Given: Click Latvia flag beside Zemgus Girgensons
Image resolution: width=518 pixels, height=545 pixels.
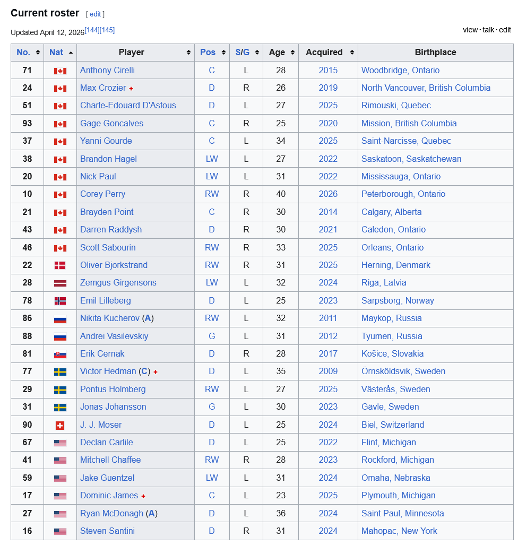Looking at the screenshot, I should [x=60, y=283].
